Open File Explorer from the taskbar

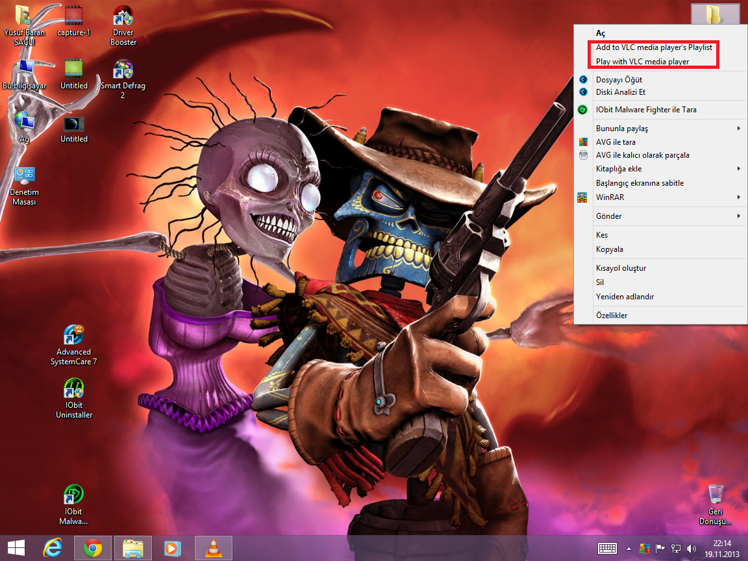[x=132, y=548]
